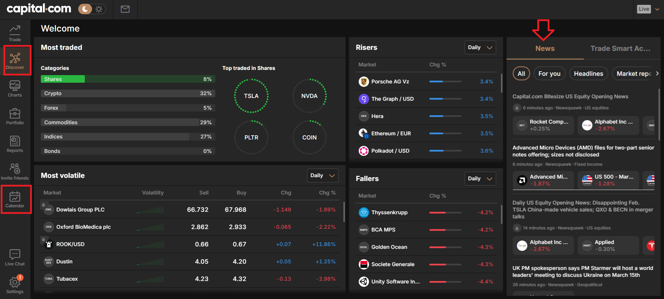Select the Shares category bar
The image size is (664, 299).
click(x=128, y=79)
